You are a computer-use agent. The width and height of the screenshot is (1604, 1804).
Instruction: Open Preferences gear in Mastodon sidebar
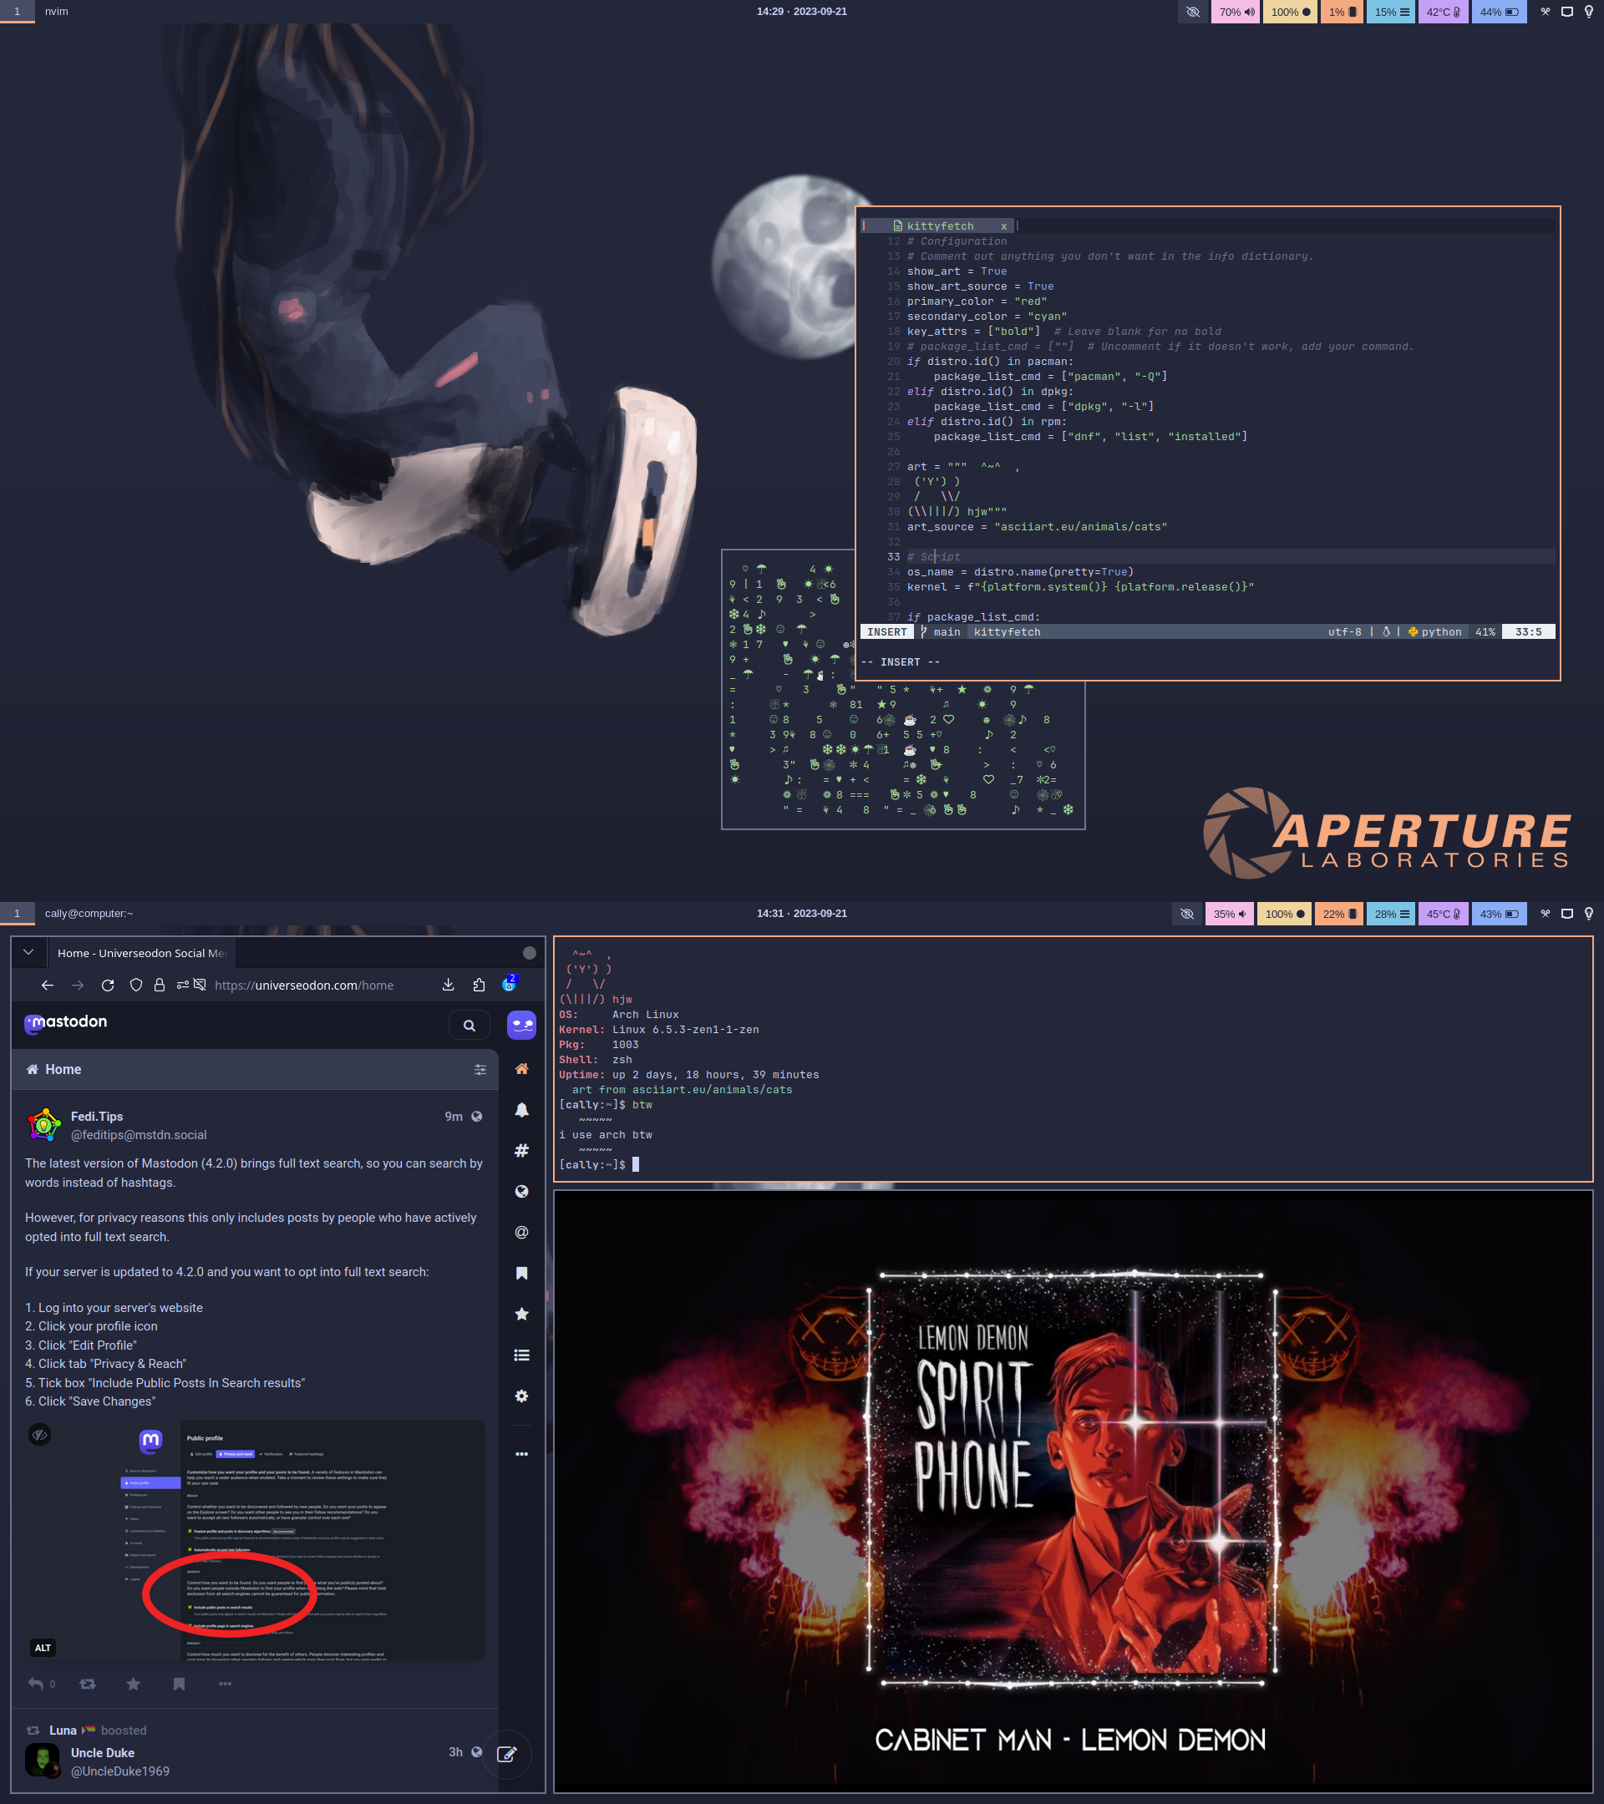pos(522,1396)
